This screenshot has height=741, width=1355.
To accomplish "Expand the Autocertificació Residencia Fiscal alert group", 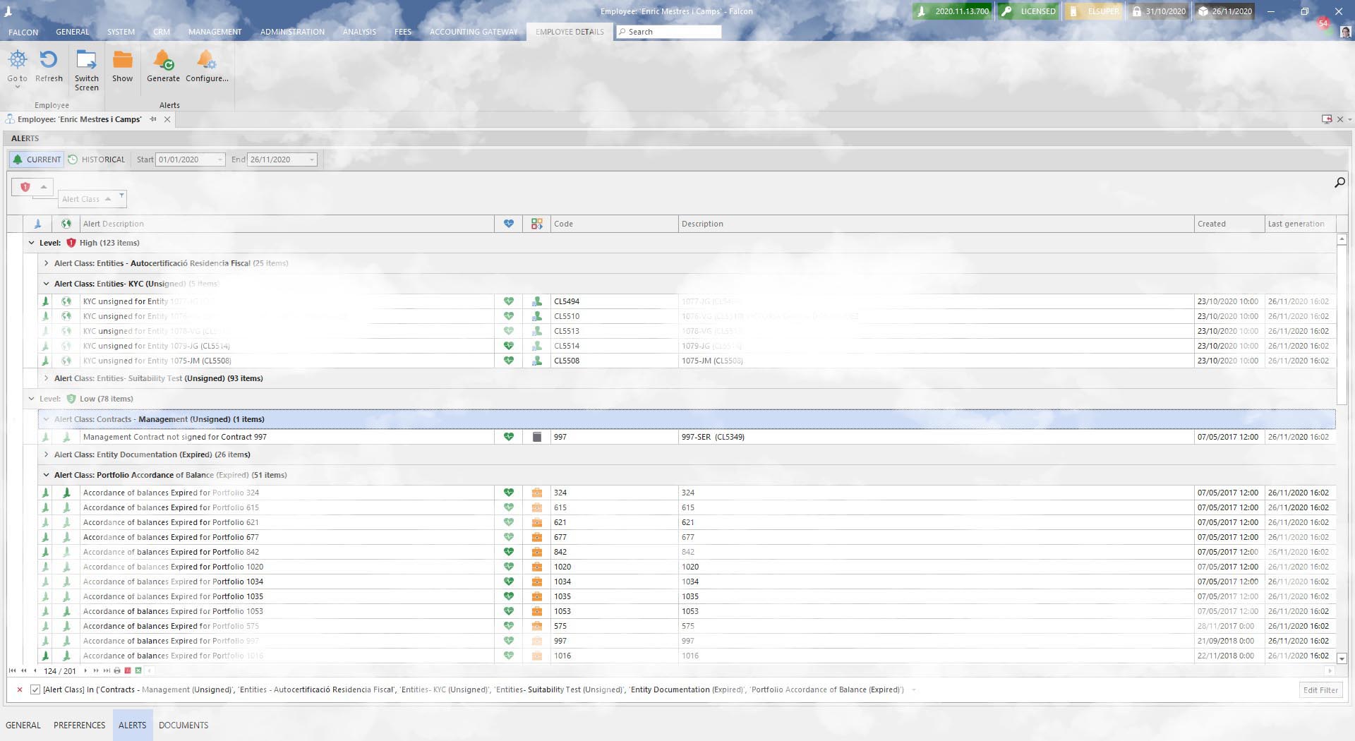I will pos(47,263).
